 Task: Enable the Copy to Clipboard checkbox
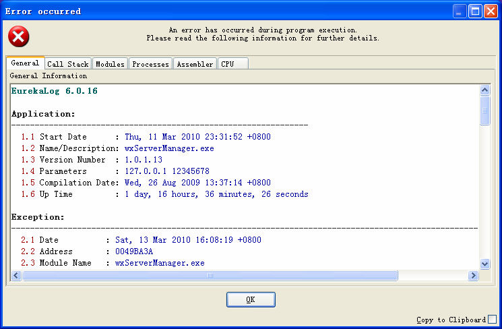point(493,319)
